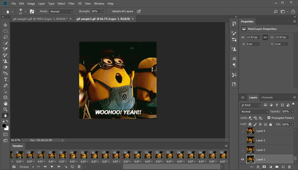Go to the previous frame

pos(45,167)
